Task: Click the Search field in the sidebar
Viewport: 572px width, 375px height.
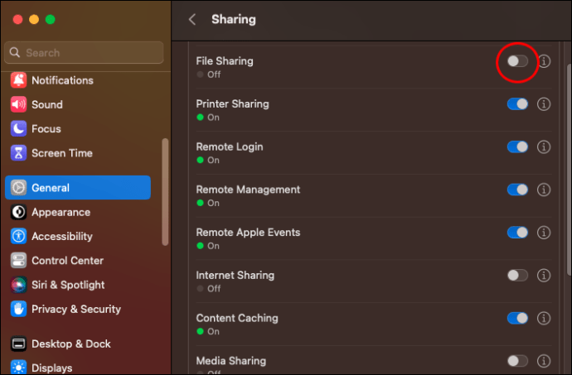Action: tap(83, 53)
